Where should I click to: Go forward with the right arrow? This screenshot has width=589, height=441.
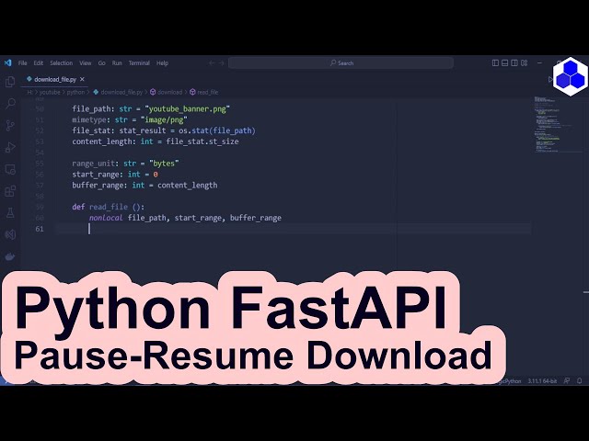click(222, 63)
